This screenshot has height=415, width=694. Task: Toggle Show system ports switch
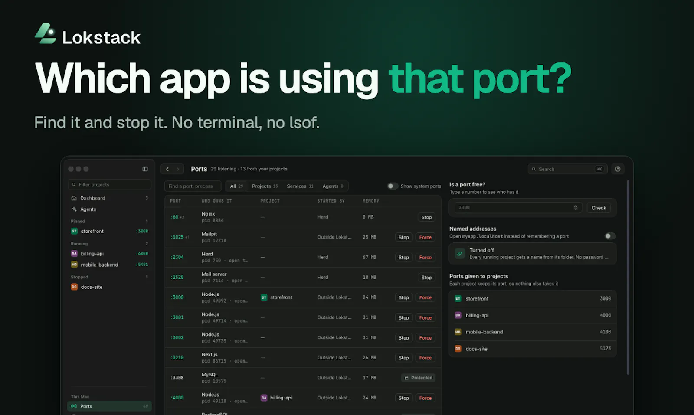click(x=392, y=186)
